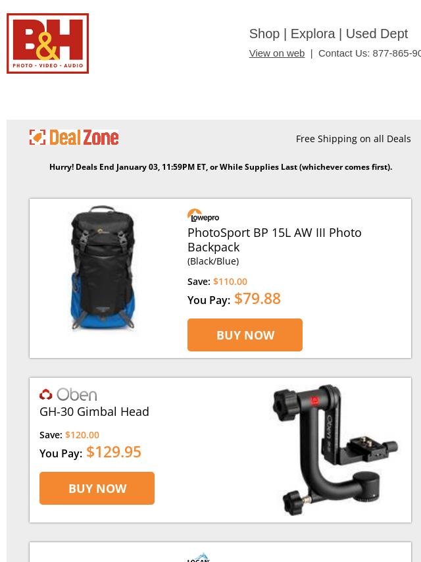Click the $79.88 You Pay price
This screenshot has height=562, width=421.
(x=257, y=299)
